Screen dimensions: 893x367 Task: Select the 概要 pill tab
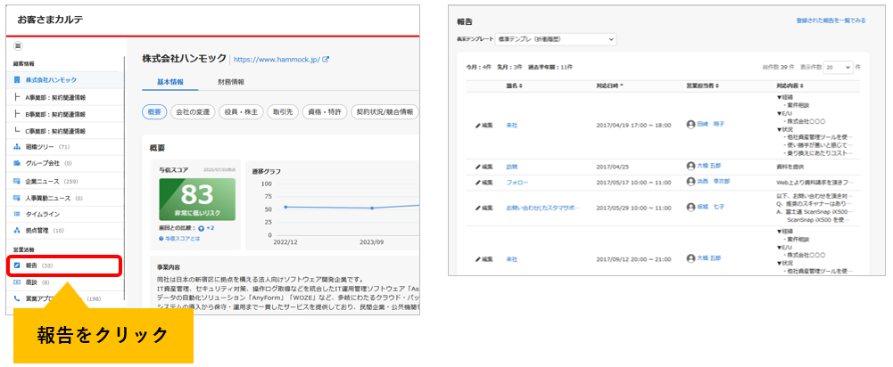click(153, 111)
